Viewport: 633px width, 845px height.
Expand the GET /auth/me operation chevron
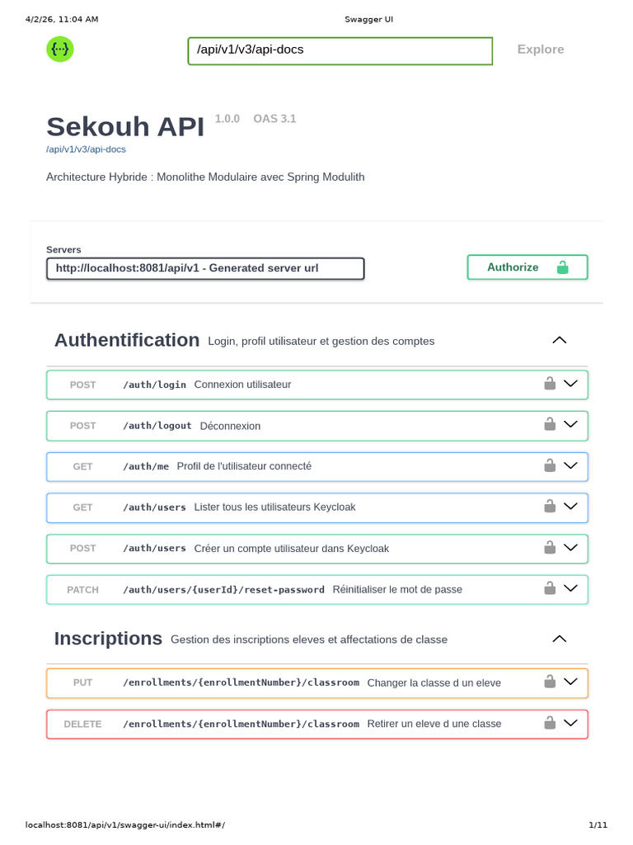[570, 465]
